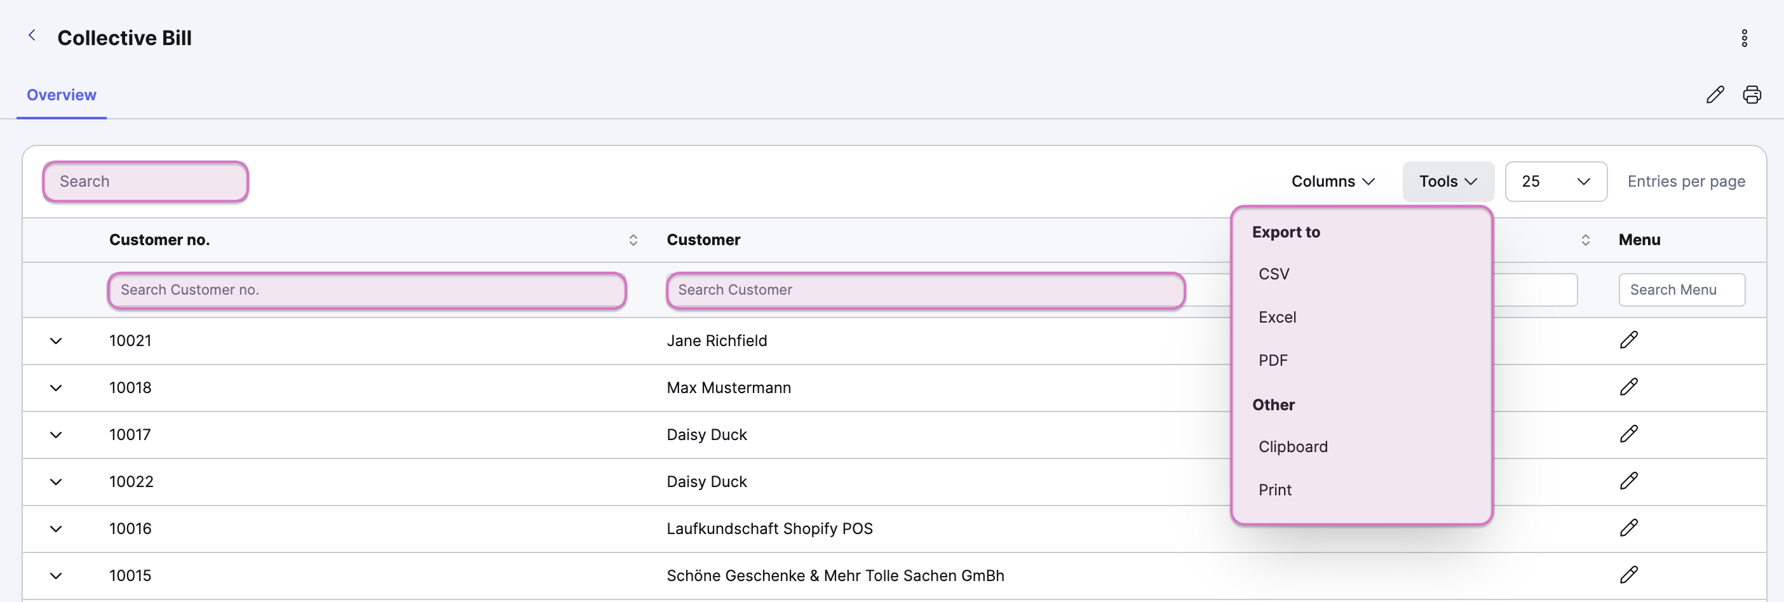
Task: Focus the main Search field
Action: point(145,181)
